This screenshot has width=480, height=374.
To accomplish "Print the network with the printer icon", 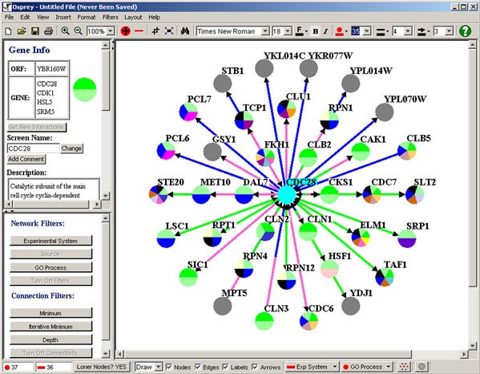I will click(48, 31).
